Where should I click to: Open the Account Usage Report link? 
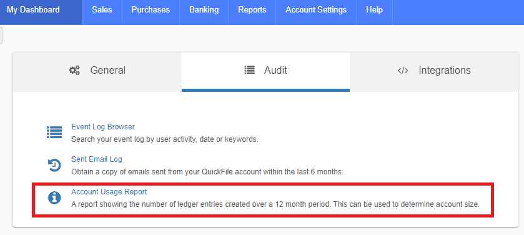109,192
